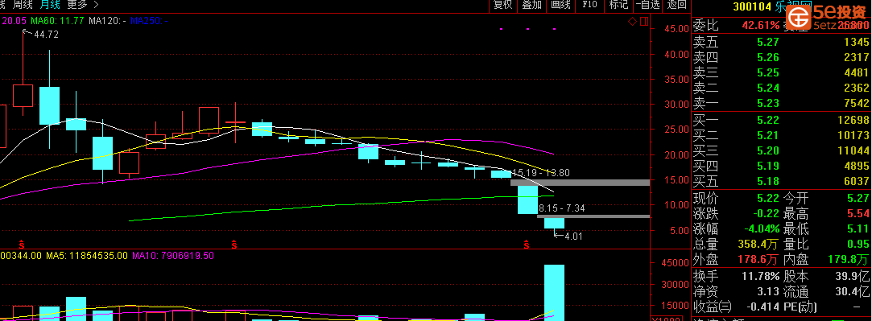872x321 pixels.
Task: Click the red rectangle window icon
Action: (x=644, y=21)
